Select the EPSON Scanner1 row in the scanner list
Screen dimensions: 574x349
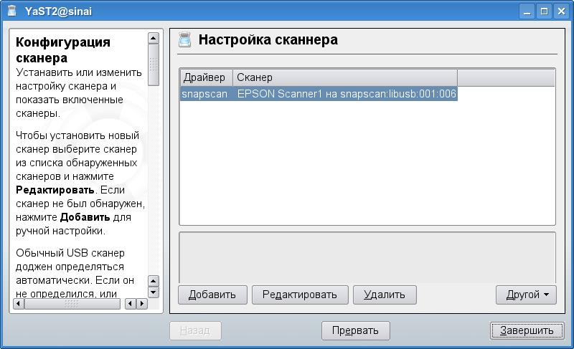pos(319,94)
